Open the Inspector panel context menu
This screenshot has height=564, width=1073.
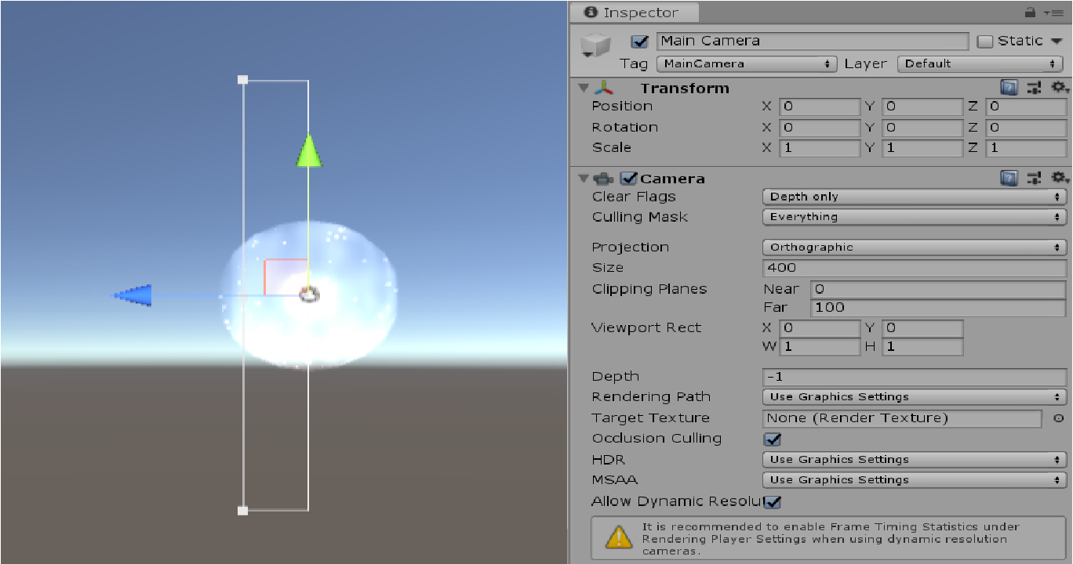tap(1055, 12)
